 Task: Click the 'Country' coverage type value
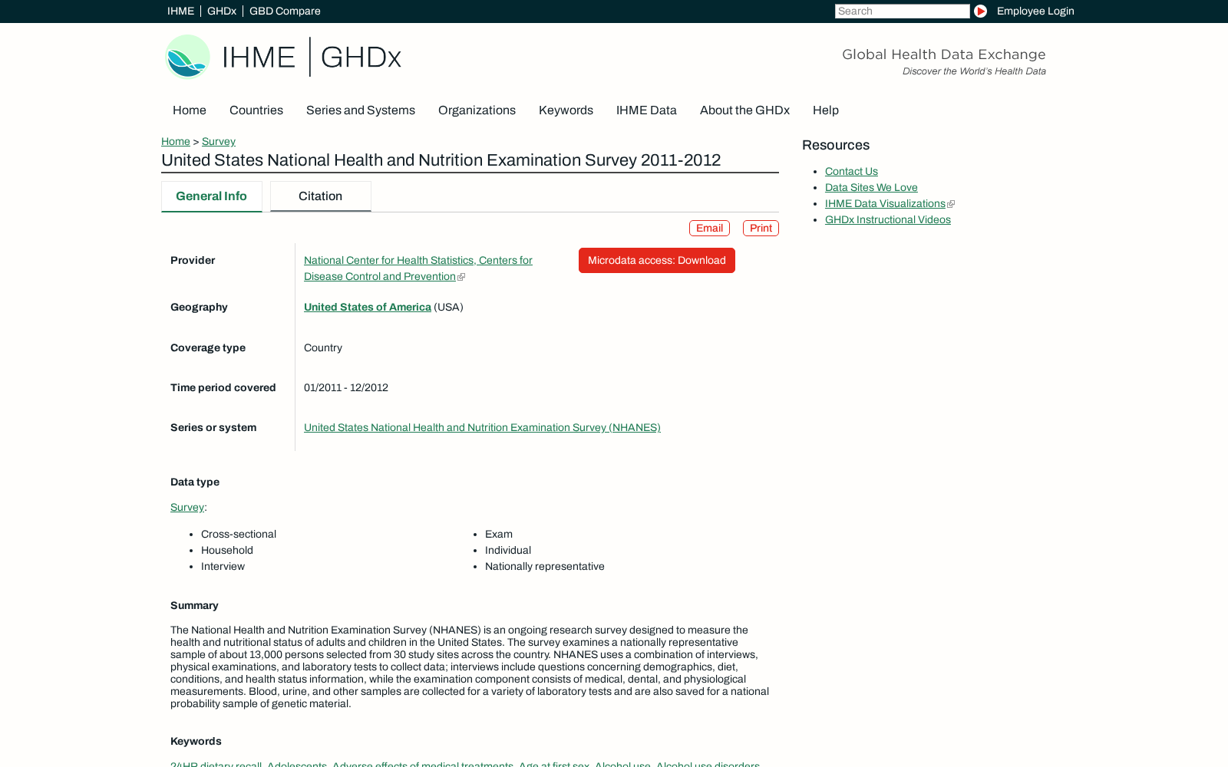323,347
